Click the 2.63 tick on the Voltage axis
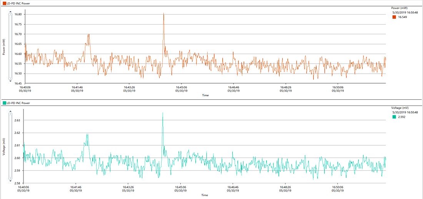Screen dimensions: 423x199 click(x=18, y=120)
